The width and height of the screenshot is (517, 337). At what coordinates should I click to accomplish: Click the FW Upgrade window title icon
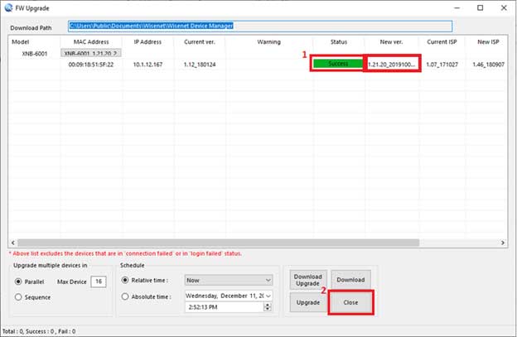(7, 7)
